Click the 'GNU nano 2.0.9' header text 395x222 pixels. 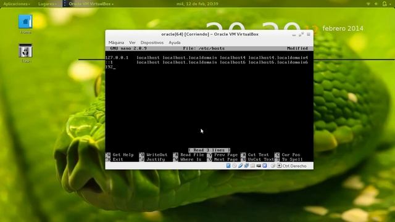128,48
